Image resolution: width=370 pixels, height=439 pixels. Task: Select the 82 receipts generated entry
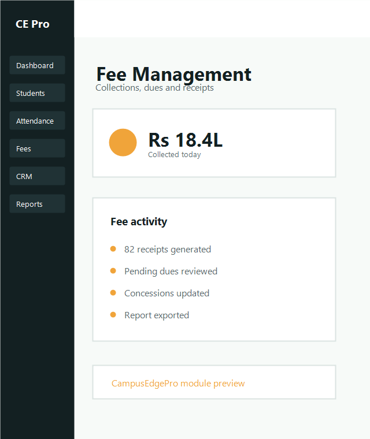(168, 249)
